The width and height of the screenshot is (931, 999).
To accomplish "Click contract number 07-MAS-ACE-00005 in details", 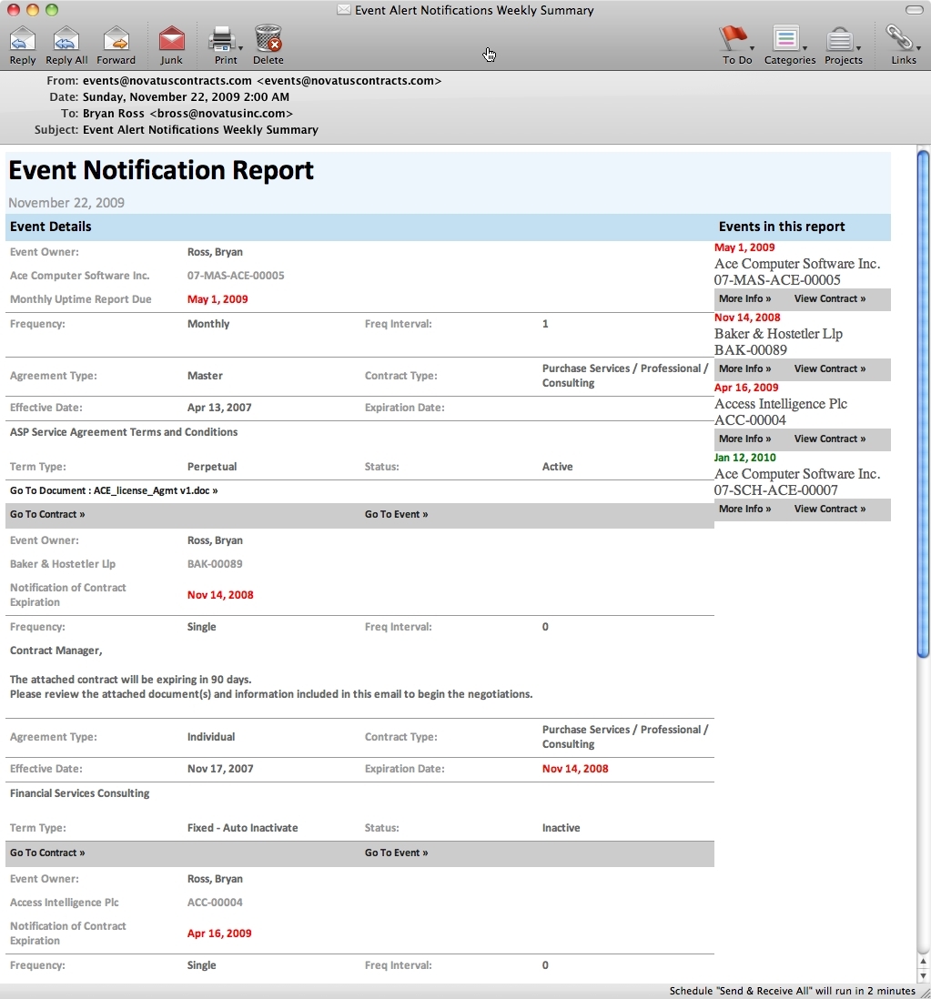I will [236, 276].
